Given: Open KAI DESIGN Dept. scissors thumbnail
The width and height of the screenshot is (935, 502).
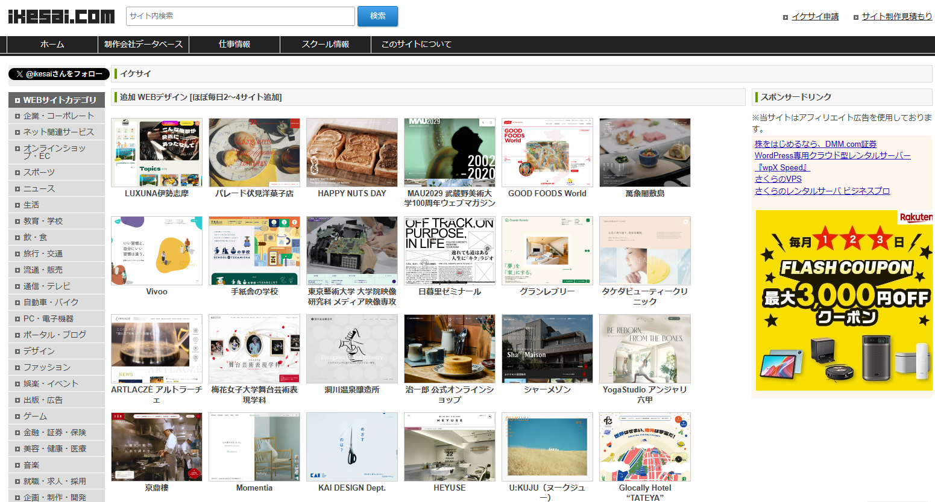Looking at the screenshot, I should (352, 447).
